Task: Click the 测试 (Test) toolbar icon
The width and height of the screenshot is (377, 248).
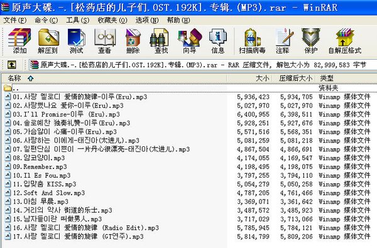Action: point(77,41)
